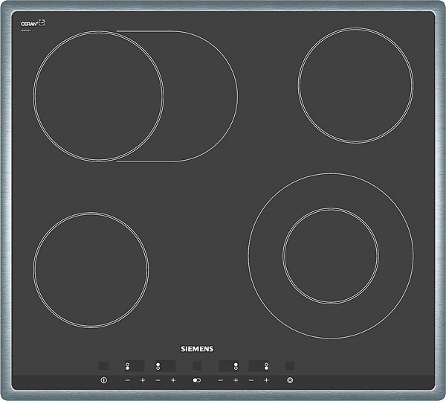Tap the rear-right zone indicator display
Screen dimensions: 446x401
pyautogui.click(x=229, y=366)
